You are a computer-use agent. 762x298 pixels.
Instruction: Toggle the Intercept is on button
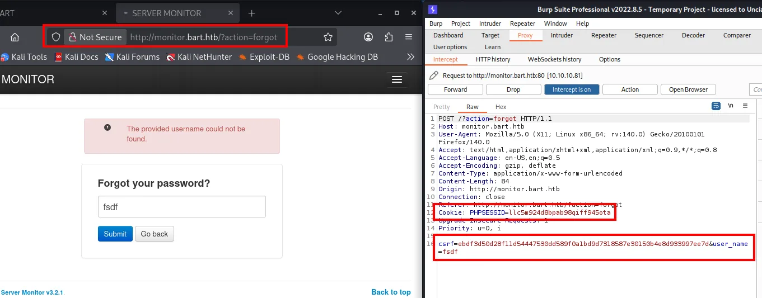572,89
